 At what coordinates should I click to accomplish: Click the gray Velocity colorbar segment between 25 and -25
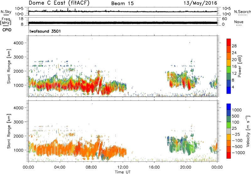click(229, 131)
